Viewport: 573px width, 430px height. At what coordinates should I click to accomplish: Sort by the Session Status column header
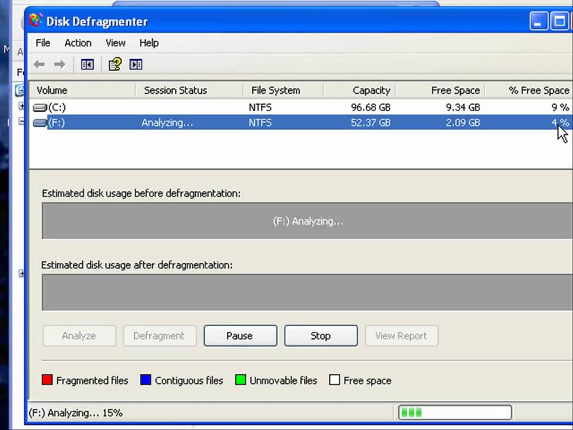[189, 90]
